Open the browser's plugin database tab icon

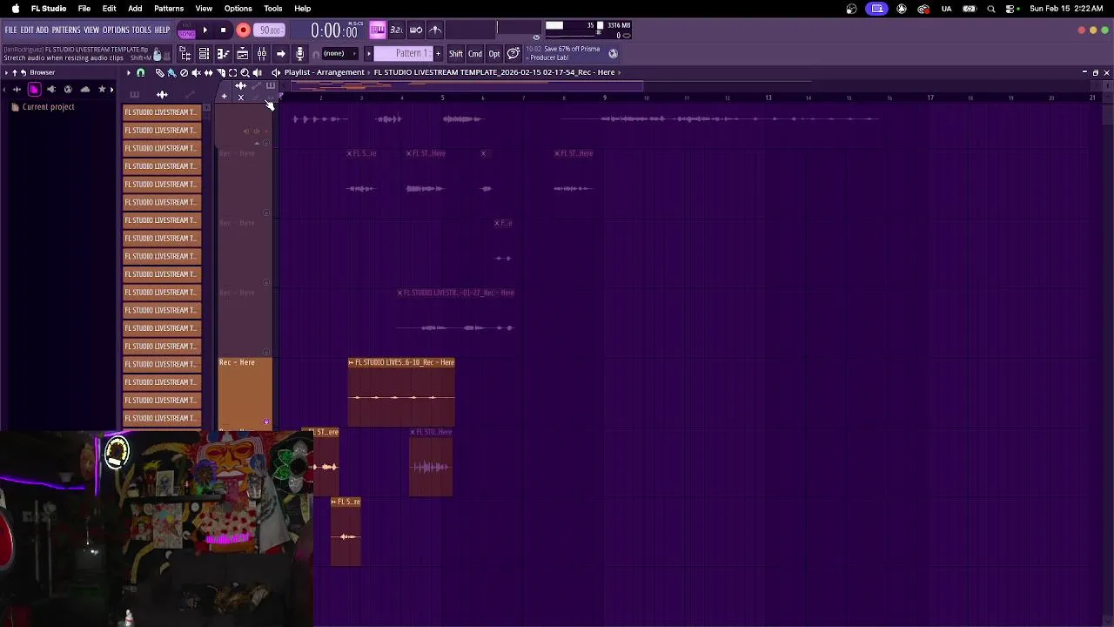point(51,90)
